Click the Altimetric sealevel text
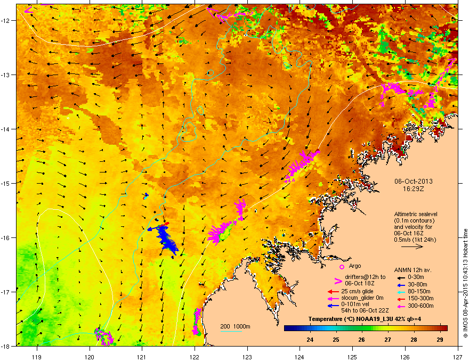Viewport: 469px width, 362px height. tap(416, 214)
